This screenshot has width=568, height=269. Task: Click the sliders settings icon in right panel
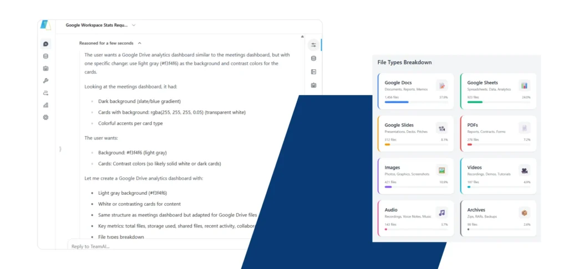(x=313, y=45)
